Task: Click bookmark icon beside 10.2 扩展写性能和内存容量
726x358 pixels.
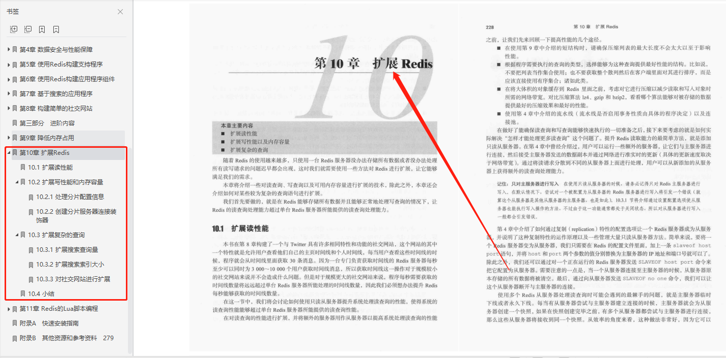Action: coord(23,182)
